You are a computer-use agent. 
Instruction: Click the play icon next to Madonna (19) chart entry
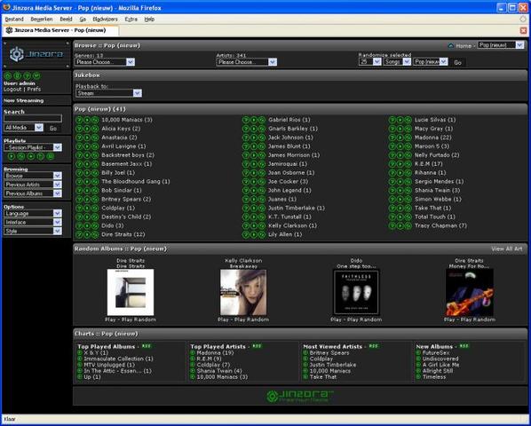click(x=193, y=352)
